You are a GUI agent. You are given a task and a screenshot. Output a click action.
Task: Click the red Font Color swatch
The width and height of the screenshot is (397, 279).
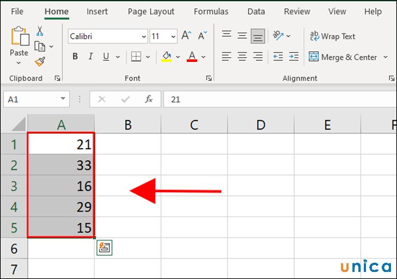pyautogui.click(x=191, y=56)
